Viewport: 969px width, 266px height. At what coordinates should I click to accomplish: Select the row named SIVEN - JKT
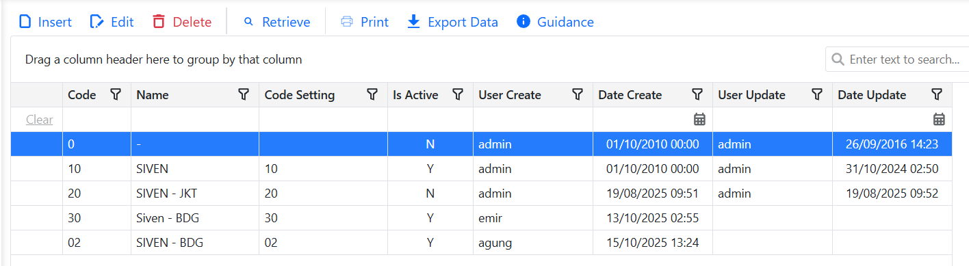pyautogui.click(x=482, y=194)
